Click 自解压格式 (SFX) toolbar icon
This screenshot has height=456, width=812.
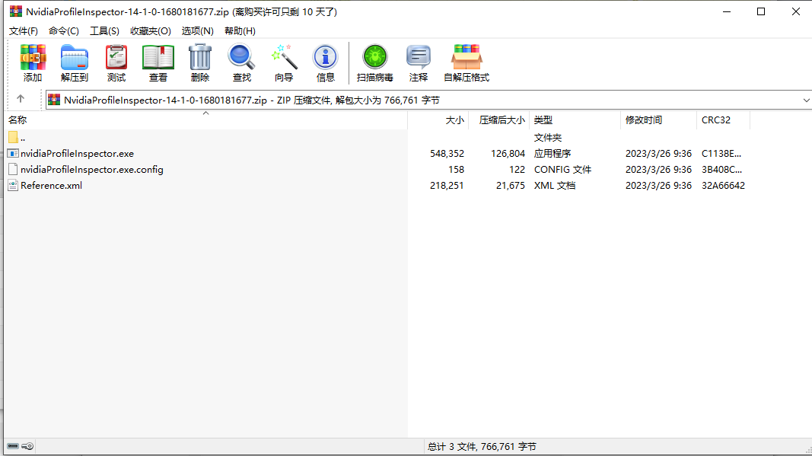point(467,57)
